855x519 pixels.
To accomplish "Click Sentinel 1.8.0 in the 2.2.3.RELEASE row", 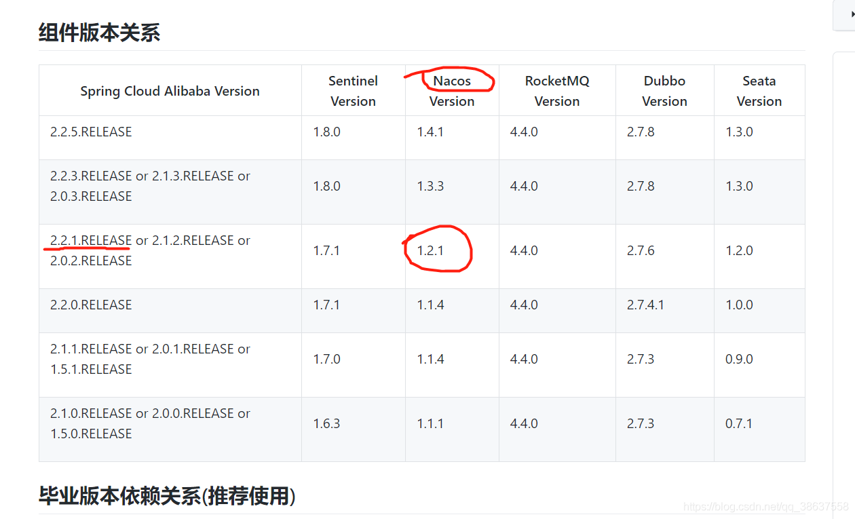I will point(354,192).
